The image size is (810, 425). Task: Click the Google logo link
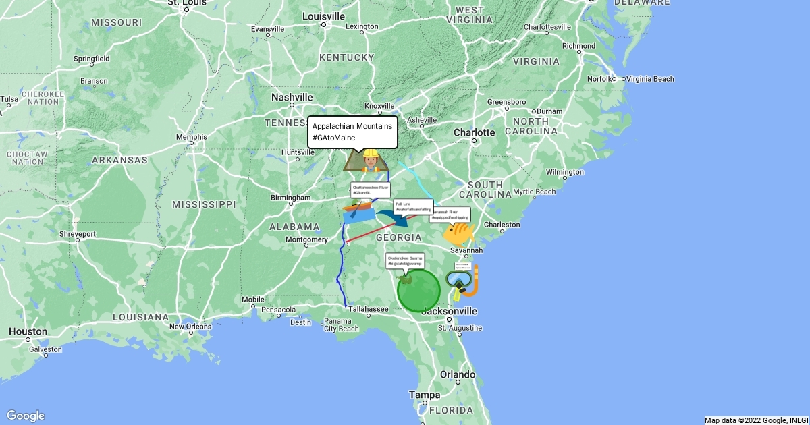click(x=25, y=416)
